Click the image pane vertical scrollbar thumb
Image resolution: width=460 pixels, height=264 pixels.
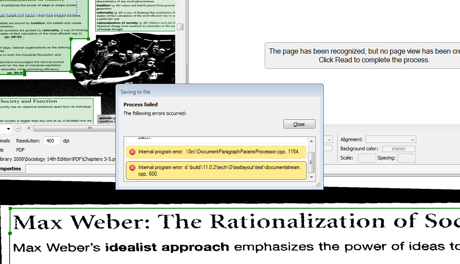click(x=180, y=27)
